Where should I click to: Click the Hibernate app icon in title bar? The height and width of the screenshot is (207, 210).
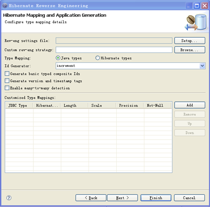[5, 6]
